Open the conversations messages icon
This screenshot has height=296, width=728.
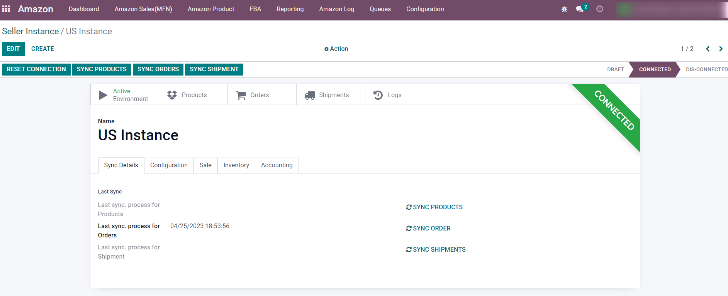[580, 9]
